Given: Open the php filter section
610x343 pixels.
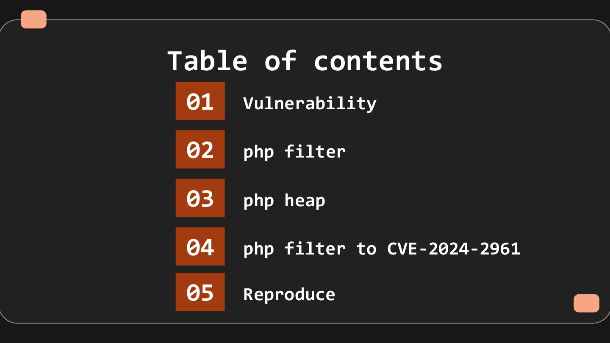Looking at the screenshot, I should click(294, 152).
